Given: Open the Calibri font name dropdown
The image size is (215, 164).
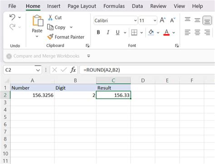Looking at the screenshot, I should click(135, 20).
